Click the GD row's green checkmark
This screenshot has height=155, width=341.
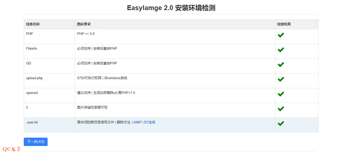pyautogui.click(x=281, y=64)
